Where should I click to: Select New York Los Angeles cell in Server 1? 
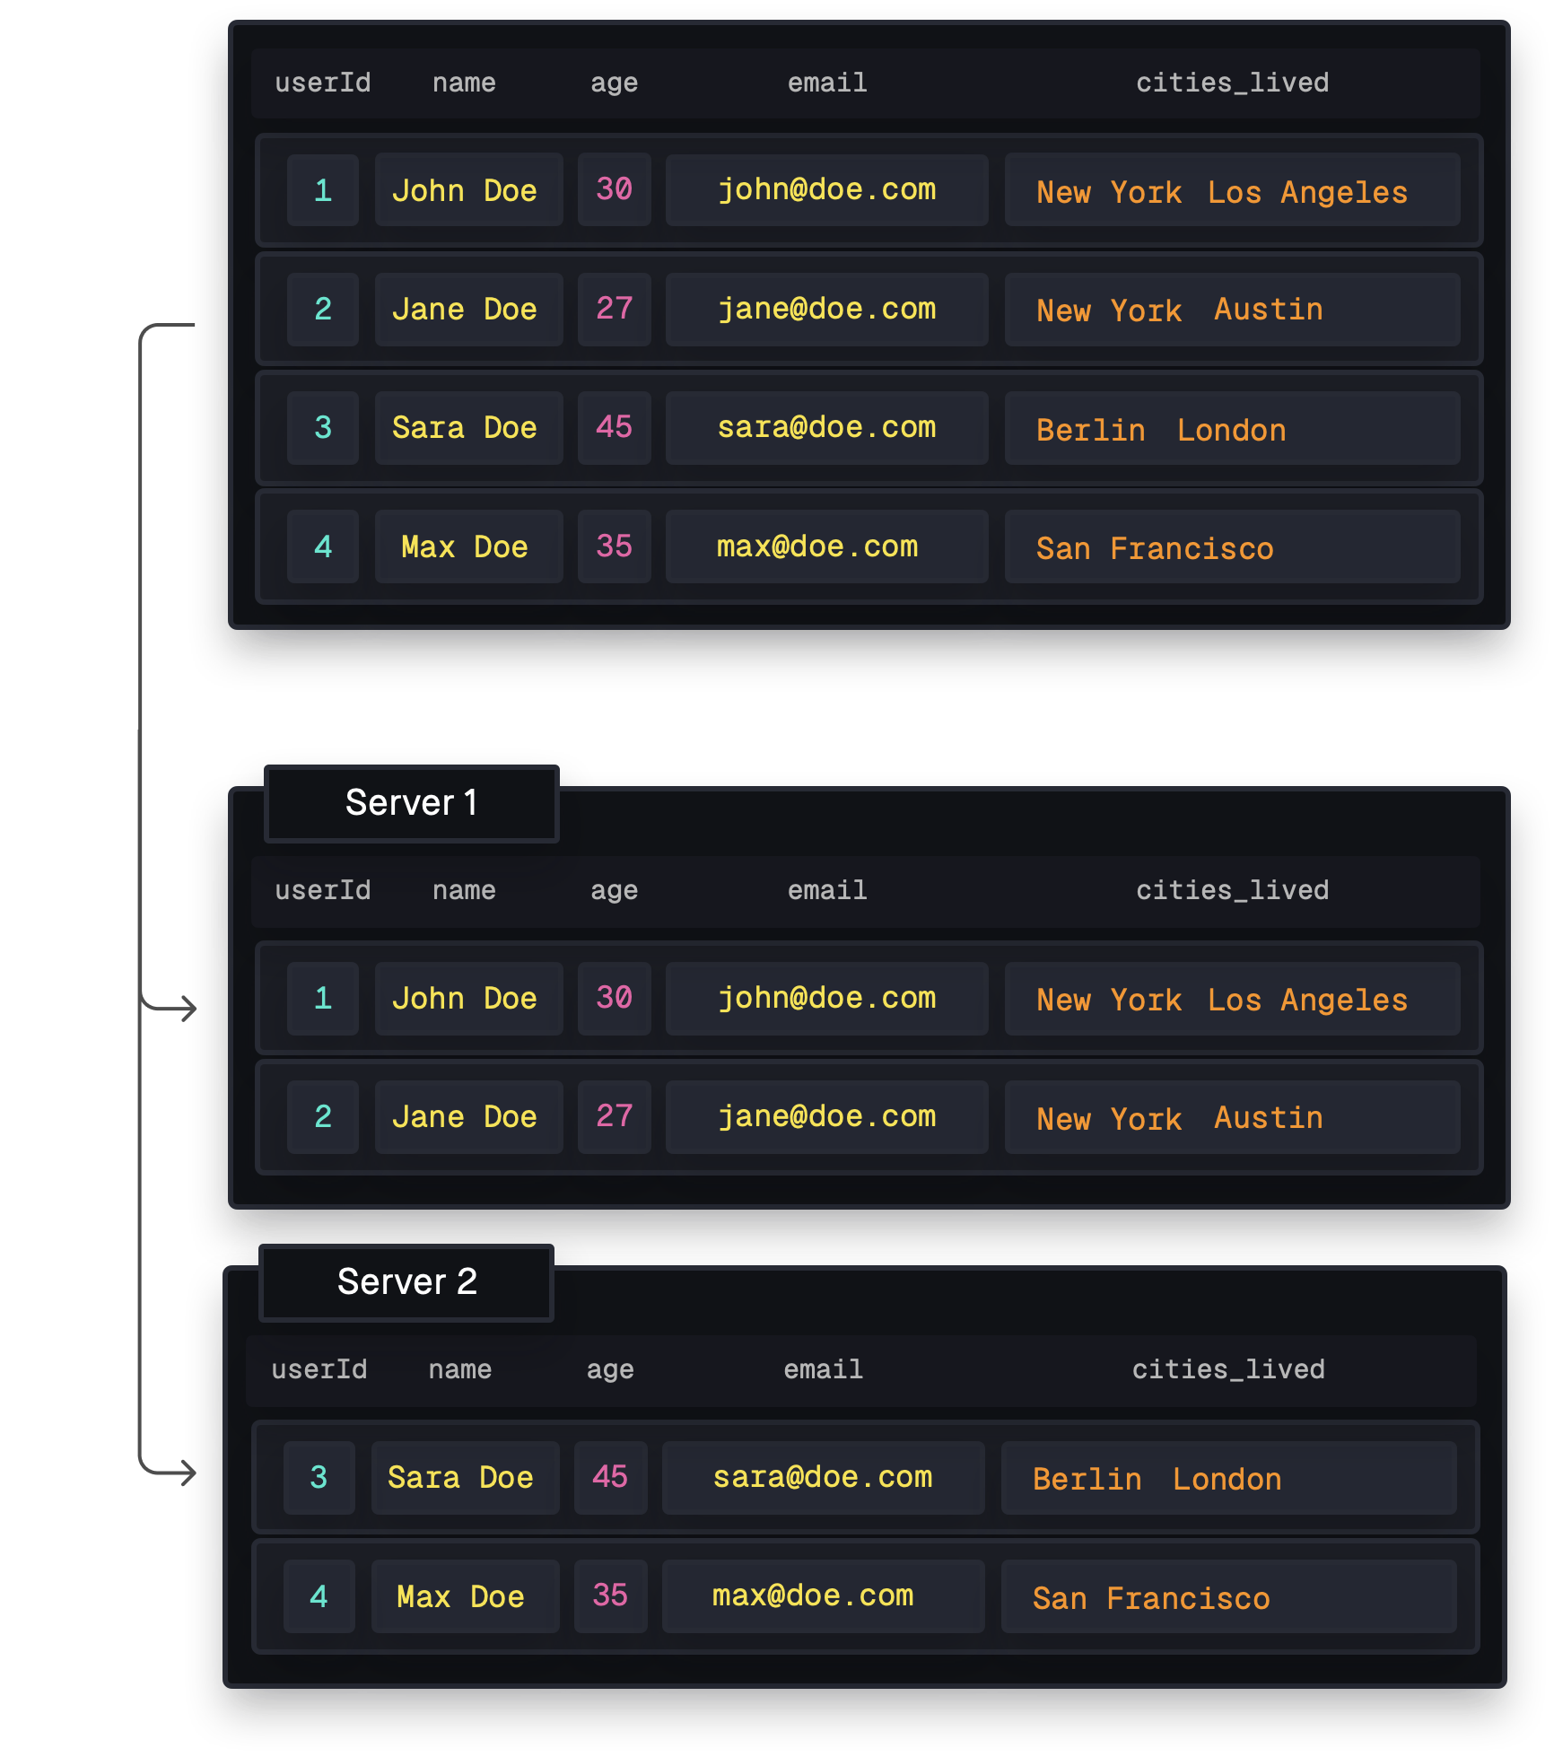pos(1232,999)
